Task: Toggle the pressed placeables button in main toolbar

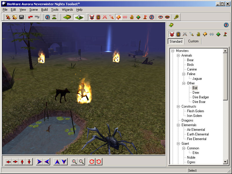Action: point(118,17)
